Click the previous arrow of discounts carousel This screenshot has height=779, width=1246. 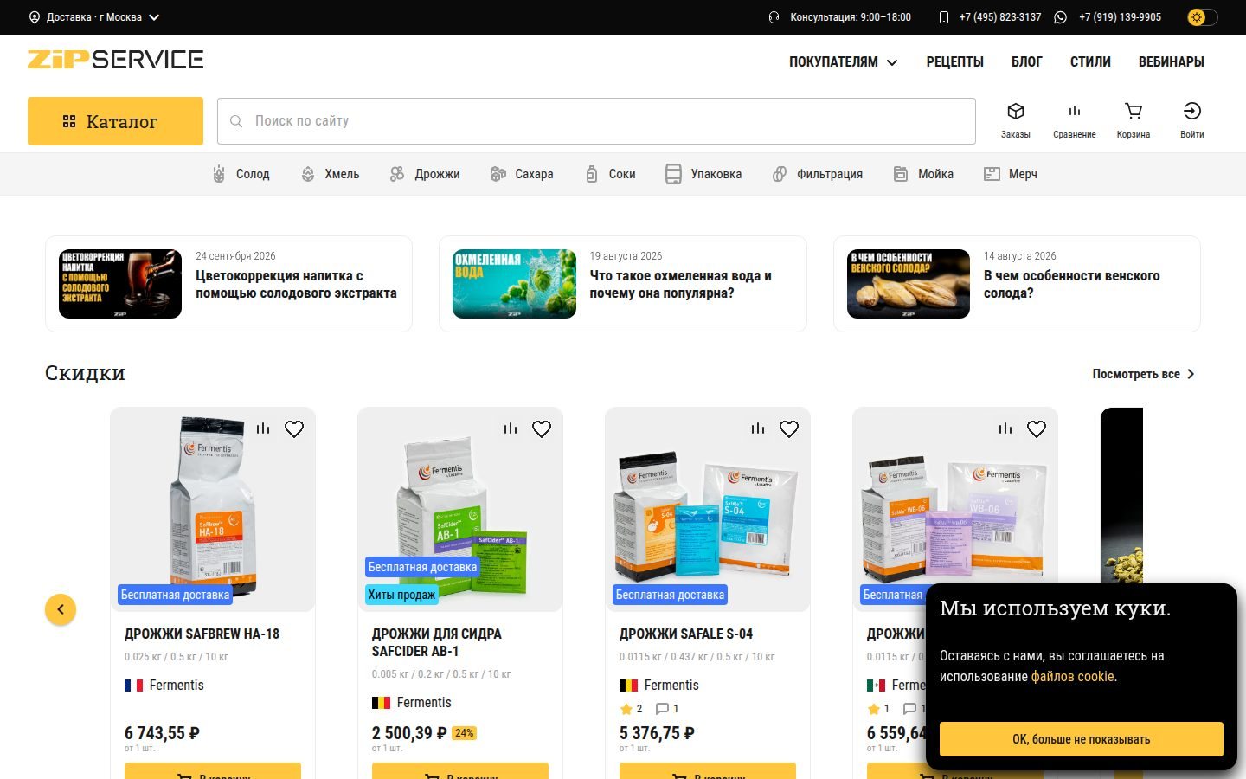point(61,609)
